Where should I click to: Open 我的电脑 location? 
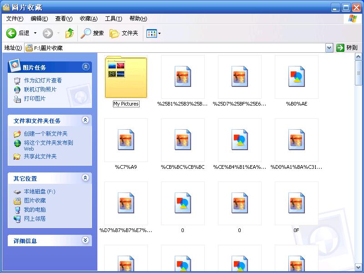point(35,210)
